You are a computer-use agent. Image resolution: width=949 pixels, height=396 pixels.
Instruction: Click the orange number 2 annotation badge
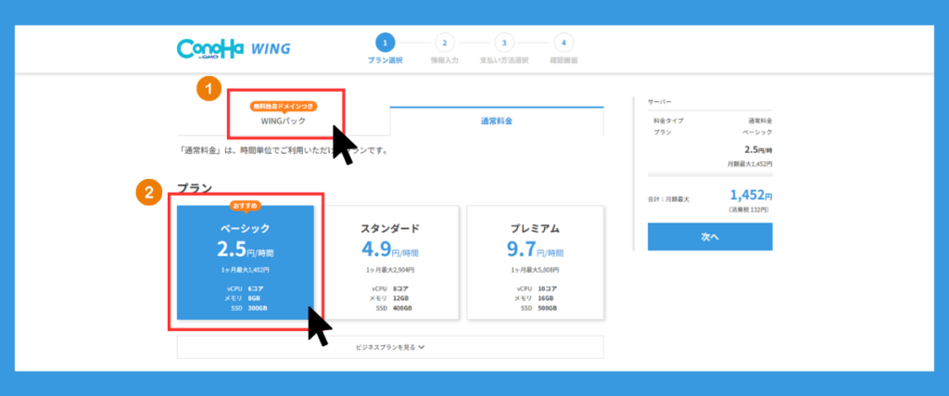point(147,193)
